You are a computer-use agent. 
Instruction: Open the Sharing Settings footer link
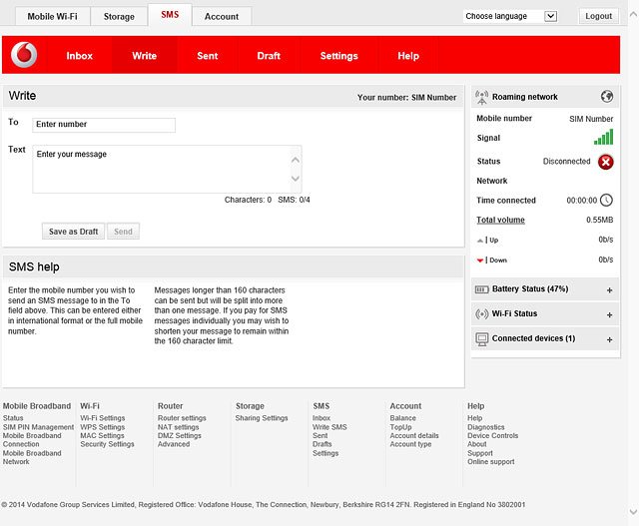262,418
